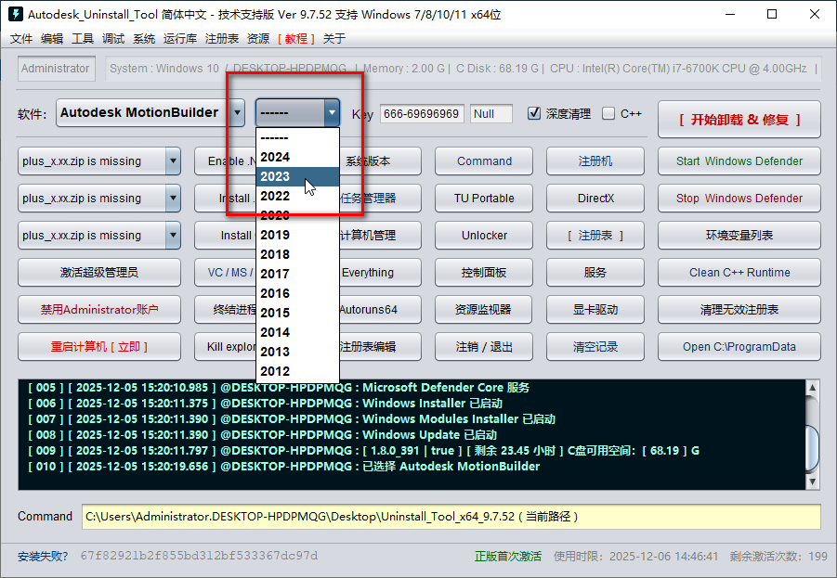The height and width of the screenshot is (578, 837).
Task: Pick 2014 from the version list
Action: pos(298,332)
